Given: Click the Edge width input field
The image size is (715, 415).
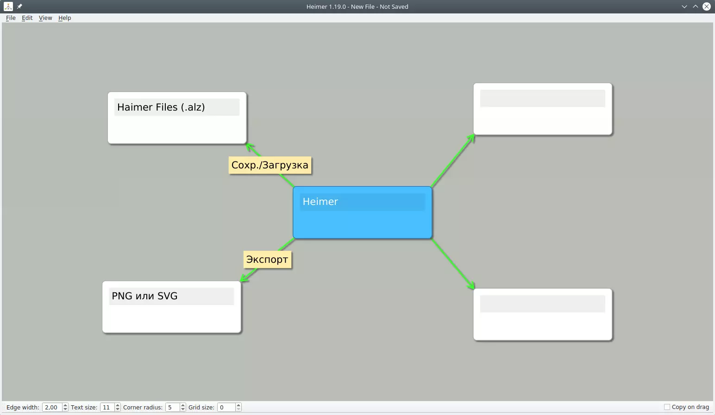Looking at the screenshot, I should point(52,408).
